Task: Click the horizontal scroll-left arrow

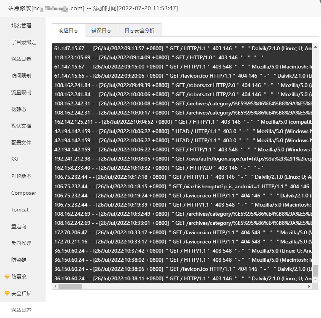Action: click(55, 286)
